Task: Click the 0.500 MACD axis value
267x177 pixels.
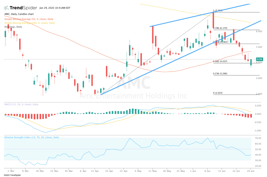Action: pyautogui.click(x=258, y=106)
